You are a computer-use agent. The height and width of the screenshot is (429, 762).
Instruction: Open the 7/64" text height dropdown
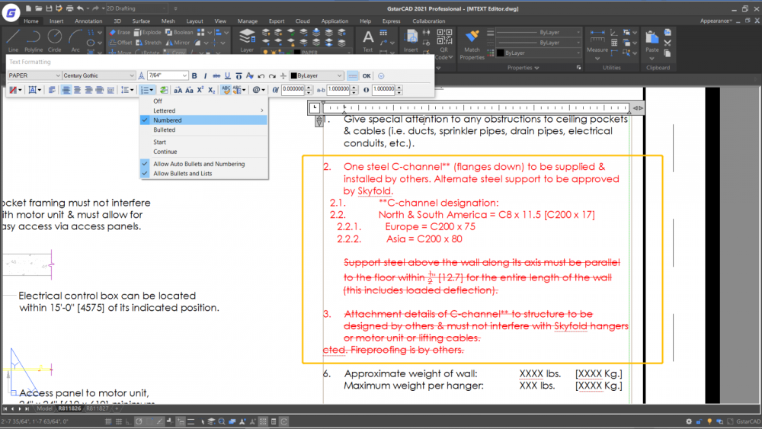168,75
